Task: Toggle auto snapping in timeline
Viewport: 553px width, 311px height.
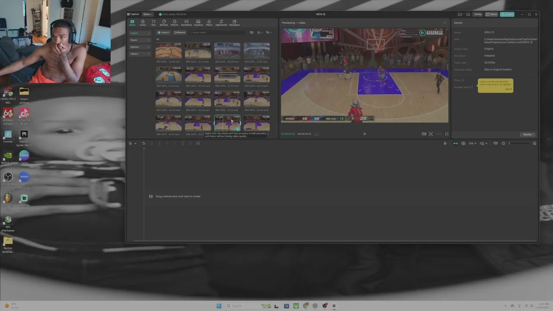Action: [x=463, y=143]
